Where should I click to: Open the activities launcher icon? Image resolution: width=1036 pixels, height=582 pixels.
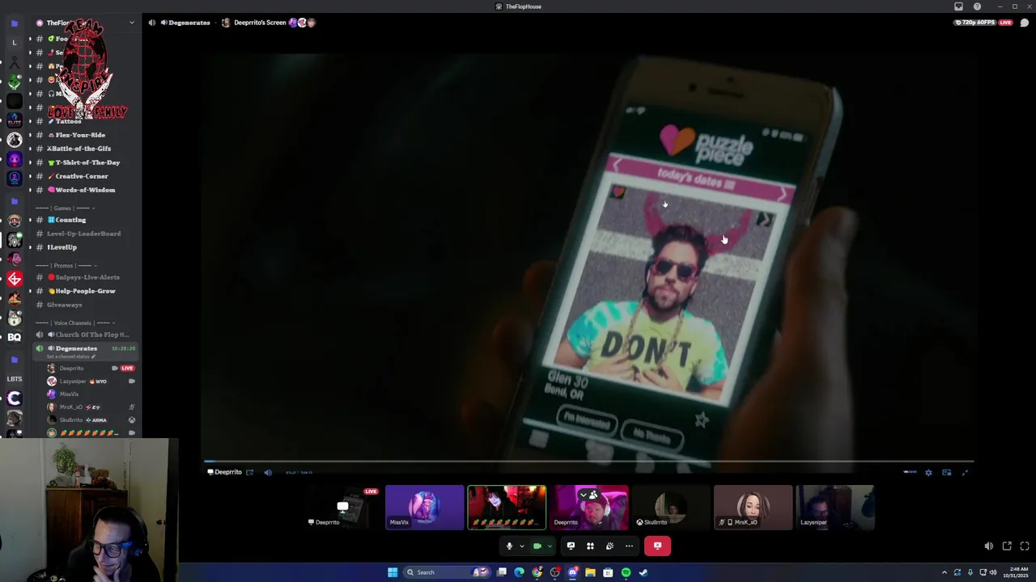590,546
